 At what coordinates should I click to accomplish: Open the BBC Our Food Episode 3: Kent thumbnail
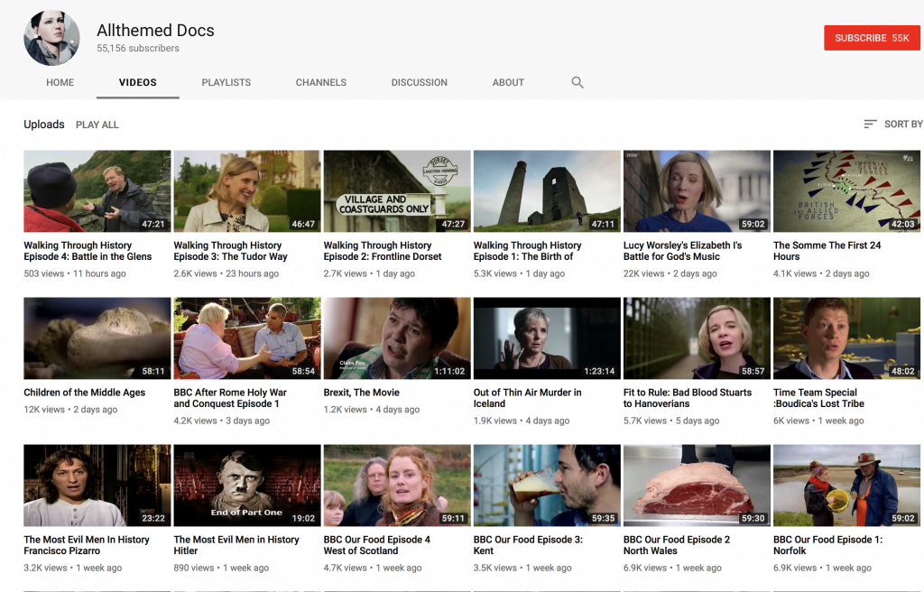(546, 485)
